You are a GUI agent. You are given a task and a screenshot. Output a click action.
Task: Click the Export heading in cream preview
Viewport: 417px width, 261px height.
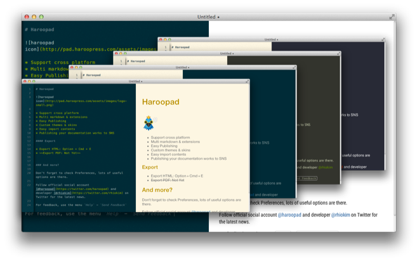(x=150, y=167)
